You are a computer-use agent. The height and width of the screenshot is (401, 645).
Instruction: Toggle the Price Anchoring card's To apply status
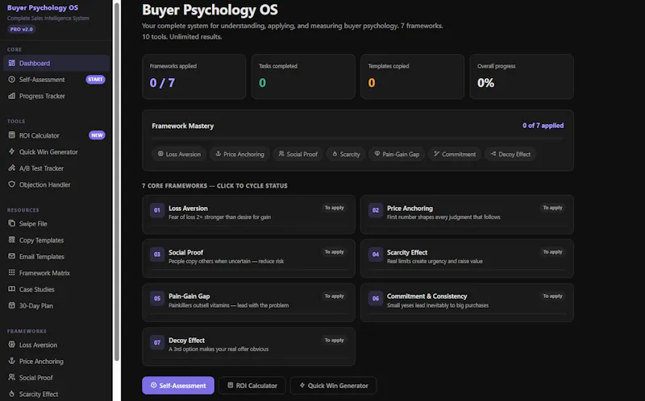click(552, 208)
